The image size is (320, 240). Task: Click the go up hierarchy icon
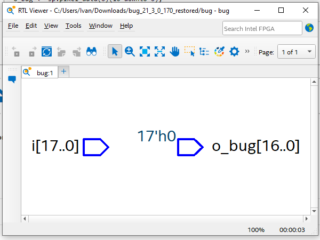pyautogui.click(x=61, y=51)
